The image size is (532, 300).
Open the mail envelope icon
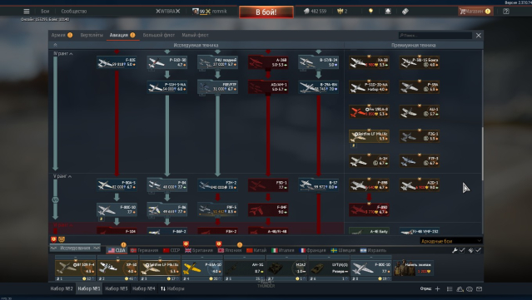(x=479, y=289)
